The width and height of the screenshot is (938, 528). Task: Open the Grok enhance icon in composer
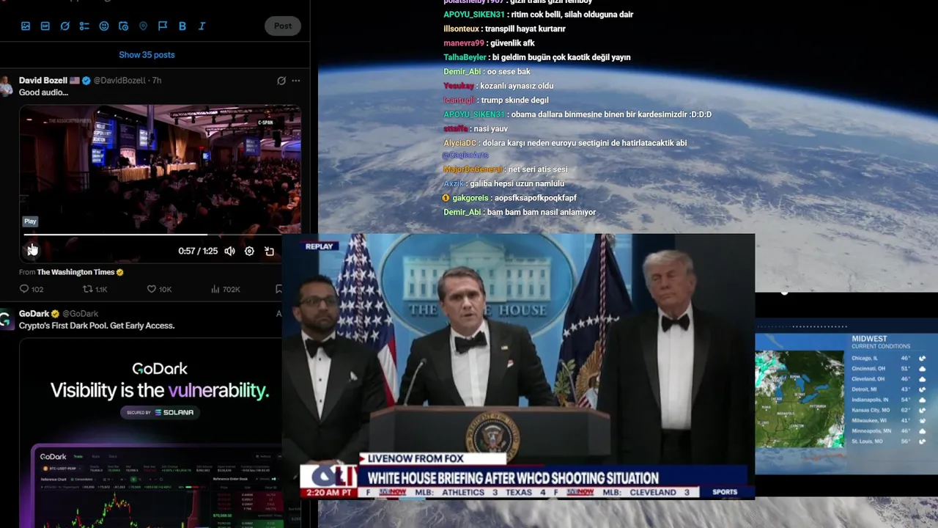[64, 26]
